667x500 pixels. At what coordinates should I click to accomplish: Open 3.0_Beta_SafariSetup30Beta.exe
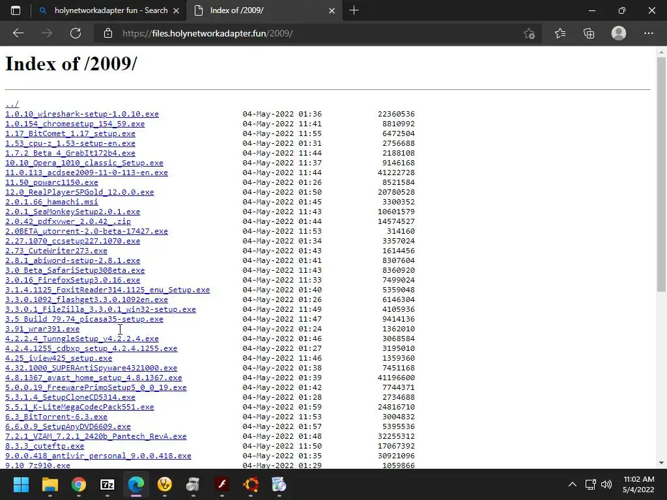click(x=75, y=270)
